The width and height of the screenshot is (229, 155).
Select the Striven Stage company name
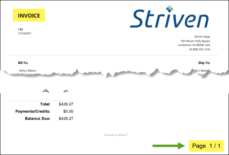[202, 37]
